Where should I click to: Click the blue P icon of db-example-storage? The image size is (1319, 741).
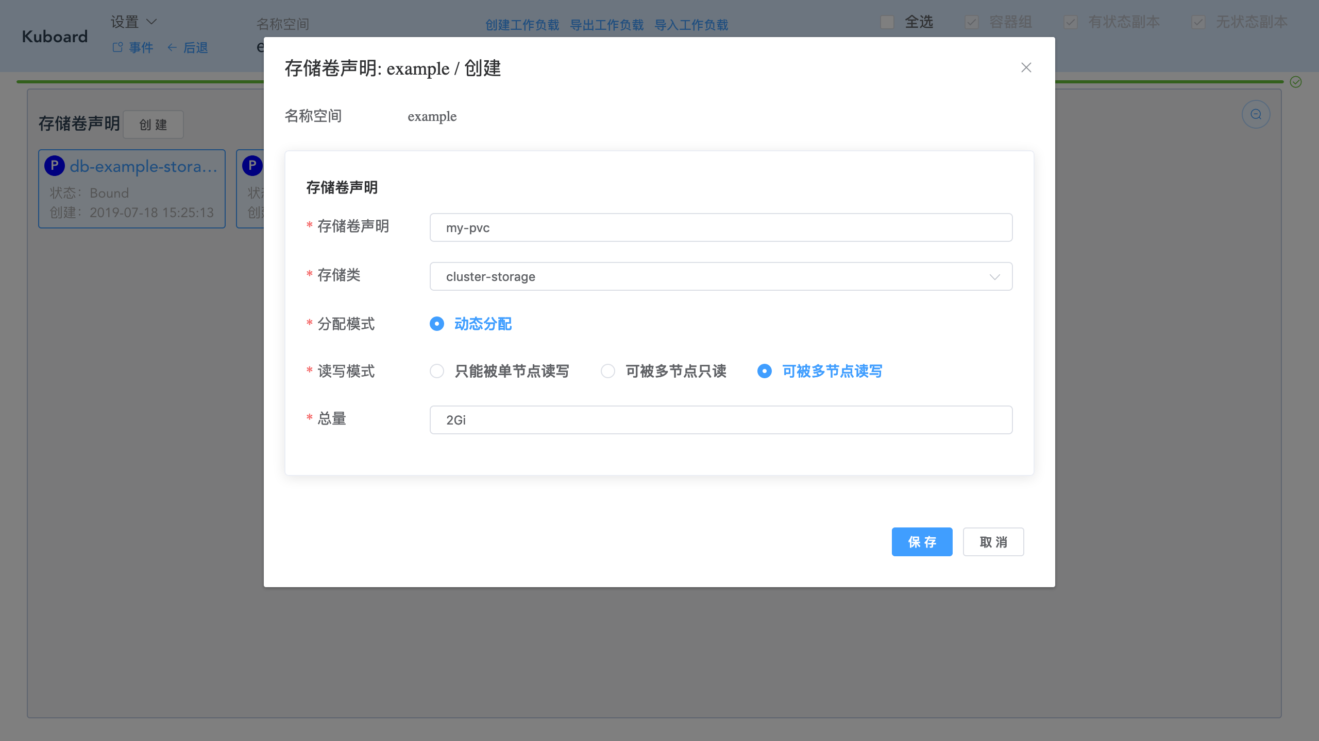(55, 166)
